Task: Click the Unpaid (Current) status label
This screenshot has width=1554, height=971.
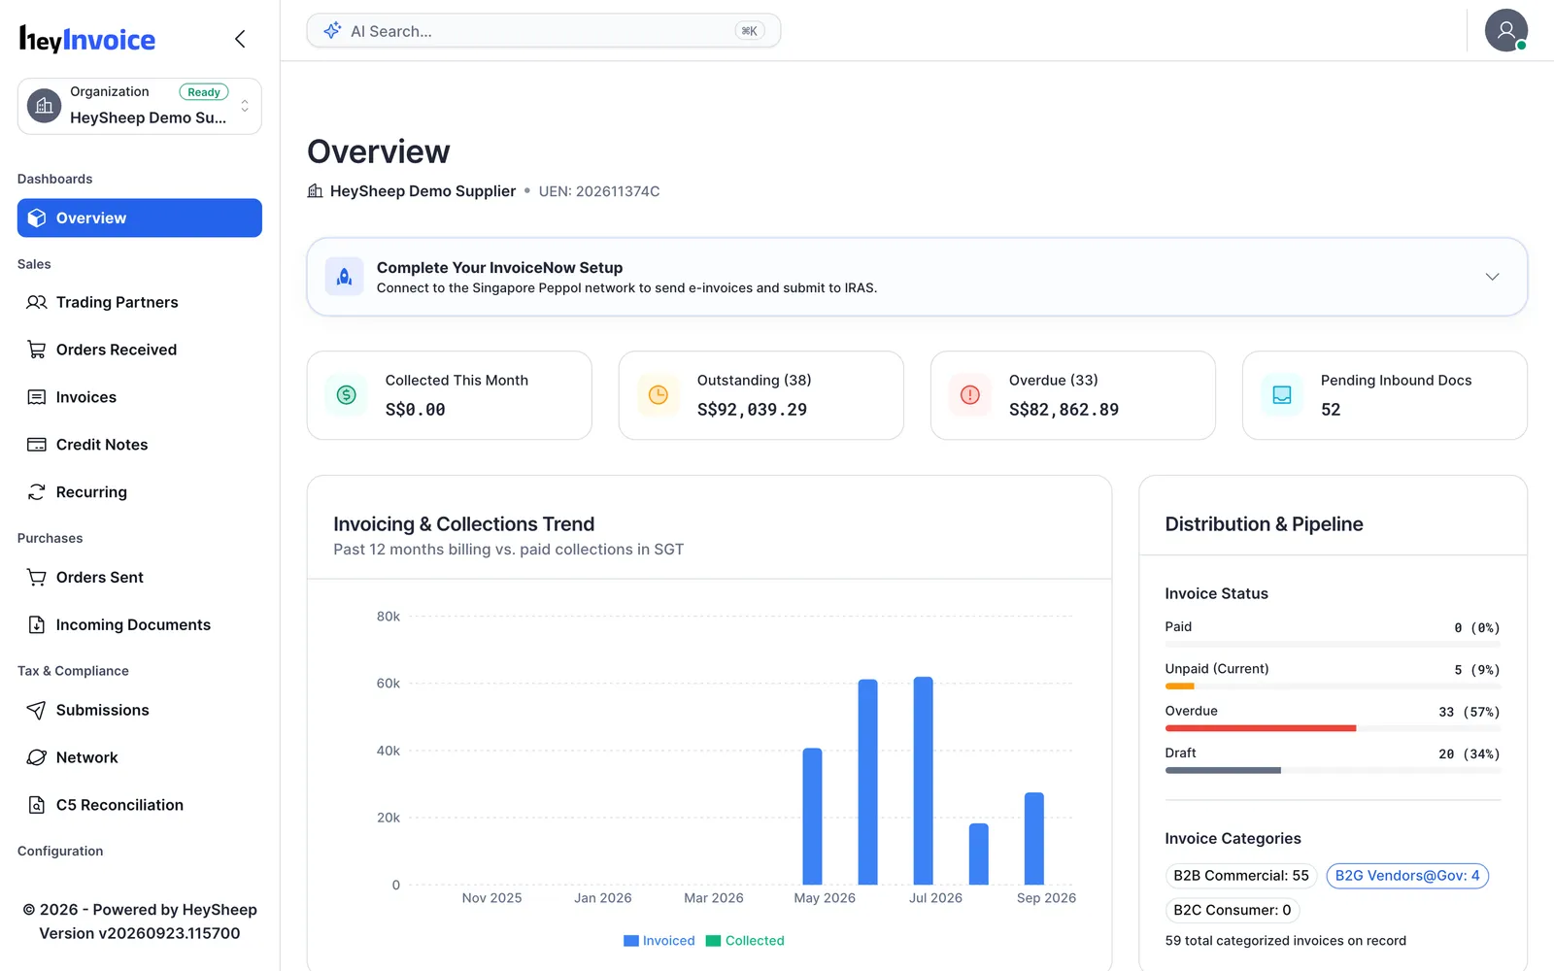Action: (1217, 669)
